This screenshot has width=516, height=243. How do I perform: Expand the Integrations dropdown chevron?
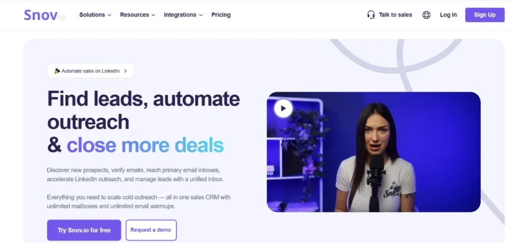[201, 15]
